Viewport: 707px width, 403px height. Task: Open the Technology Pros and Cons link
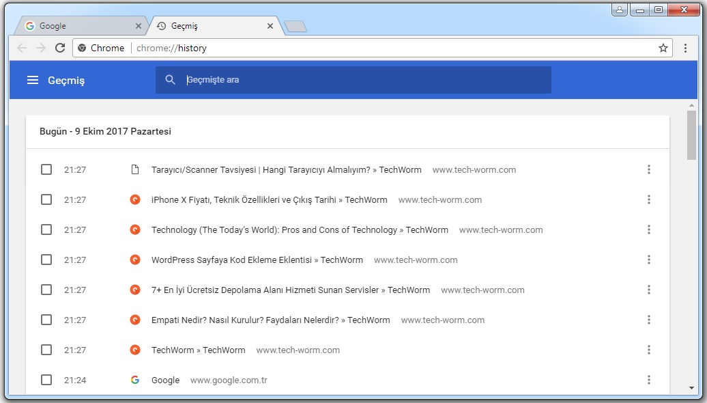click(299, 230)
